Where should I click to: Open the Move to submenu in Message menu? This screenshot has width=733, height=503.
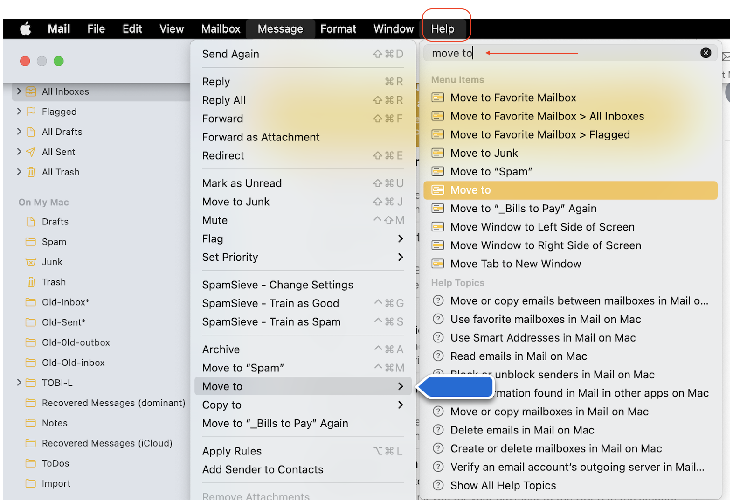coord(303,386)
